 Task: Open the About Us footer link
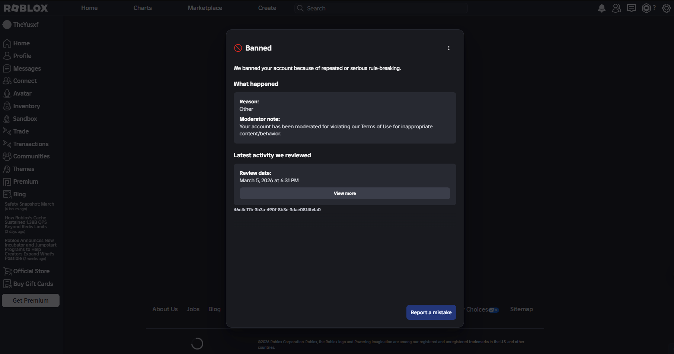pyautogui.click(x=165, y=309)
